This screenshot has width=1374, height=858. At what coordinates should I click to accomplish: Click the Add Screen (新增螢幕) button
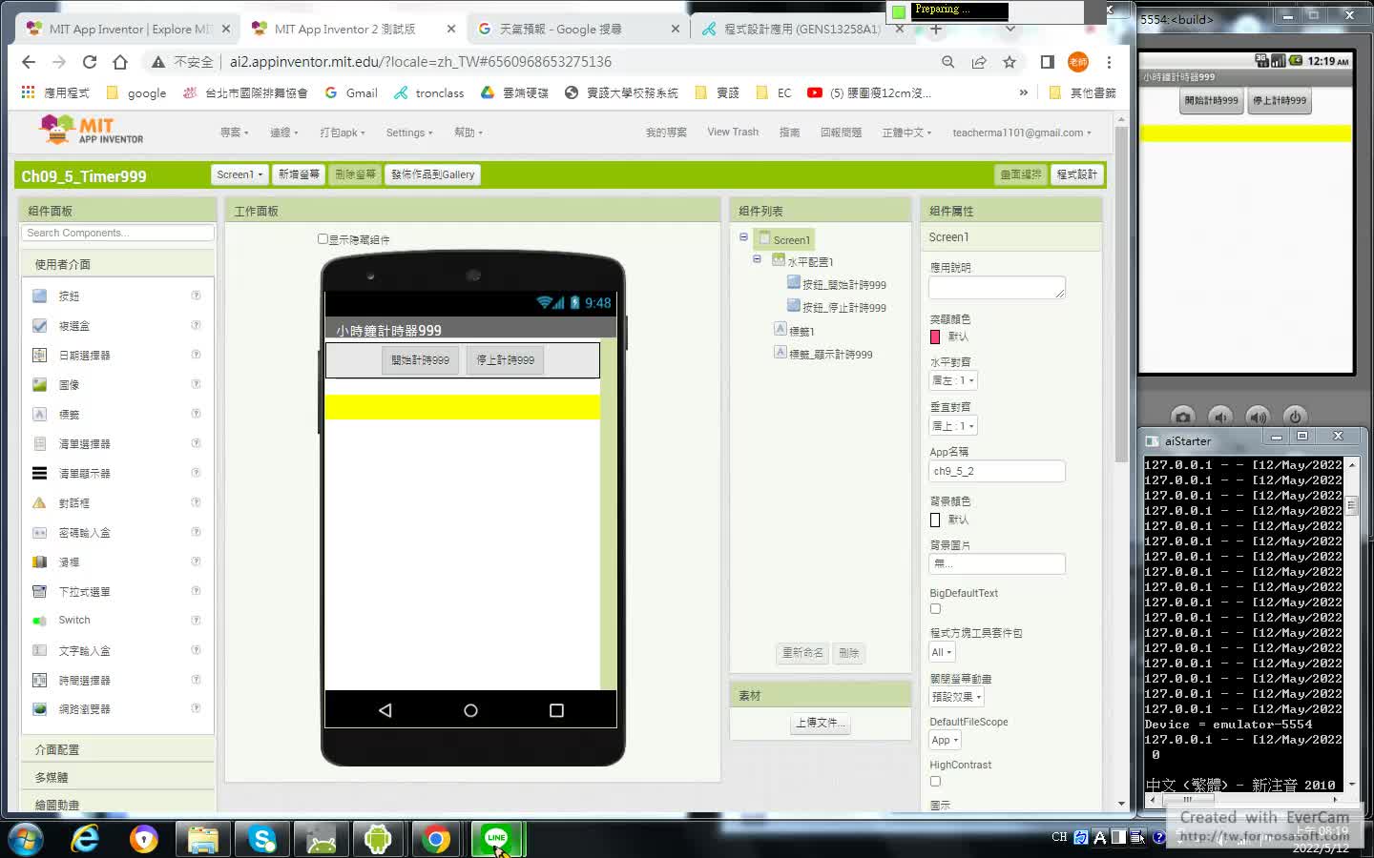click(299, 174)
